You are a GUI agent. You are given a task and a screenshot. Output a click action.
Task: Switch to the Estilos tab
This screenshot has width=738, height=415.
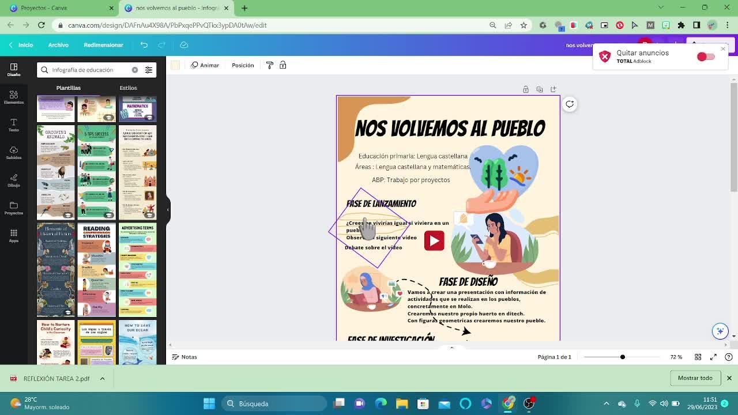(x=128, y=88)
